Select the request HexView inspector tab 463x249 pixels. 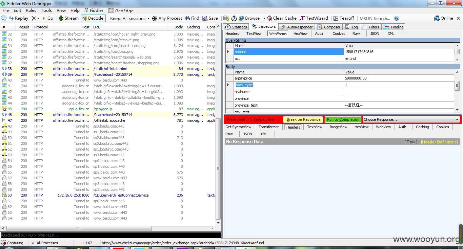pyautogui.click(x=300, y=33)
